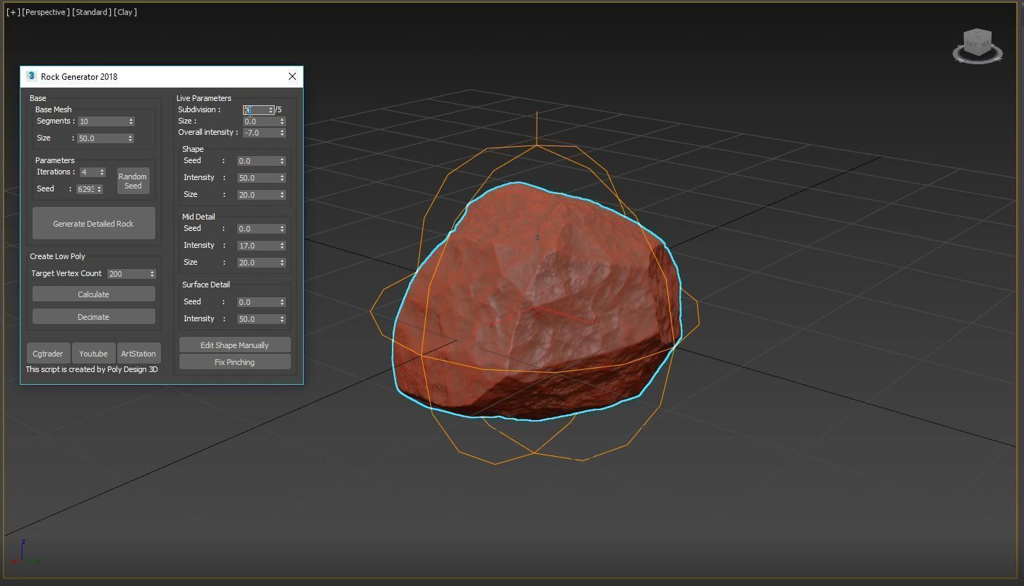
Task: Open the Cgtrader link button
Action: click(48, 354)
